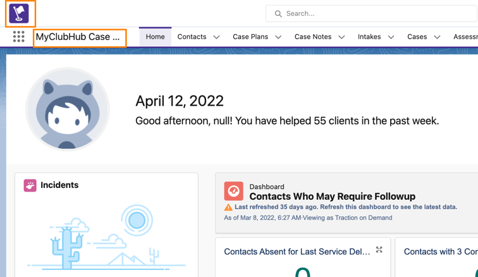Click the pink Incidents card icon
This screenshot has height=277, width=478.
tap(30, 185)
